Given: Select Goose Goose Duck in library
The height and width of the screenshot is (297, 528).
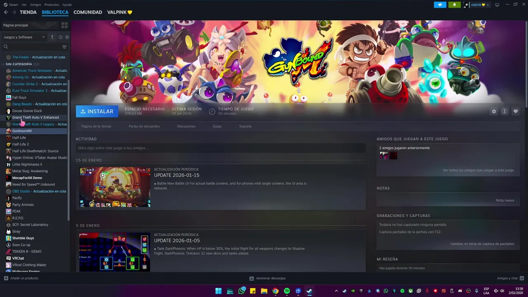Looking at the screenshot, I should [27, 111].
